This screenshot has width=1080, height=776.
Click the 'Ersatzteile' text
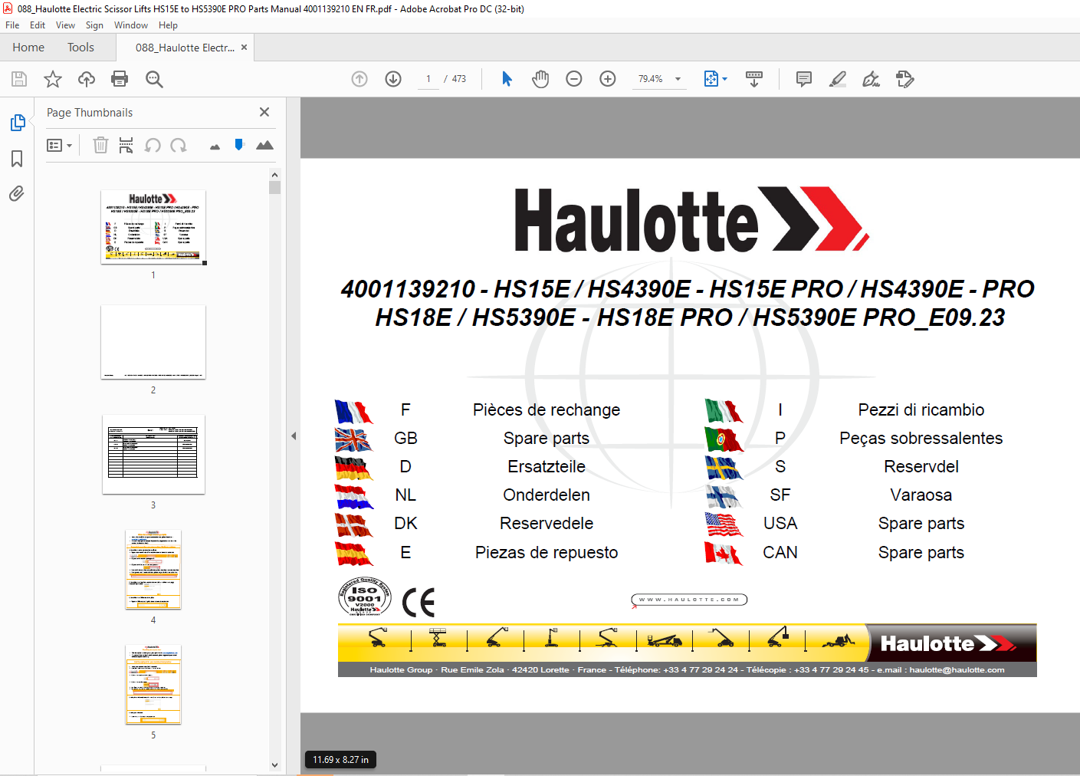coord(547,466)
